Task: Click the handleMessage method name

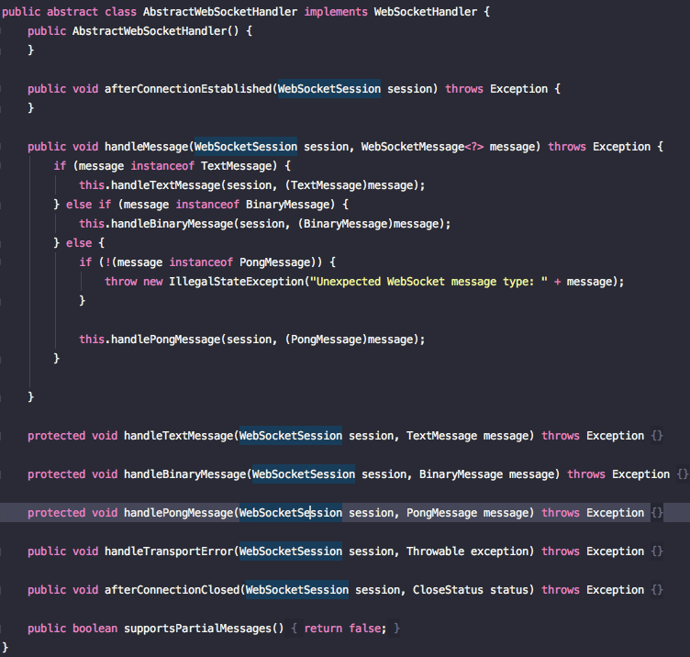Action: point(146,147)
